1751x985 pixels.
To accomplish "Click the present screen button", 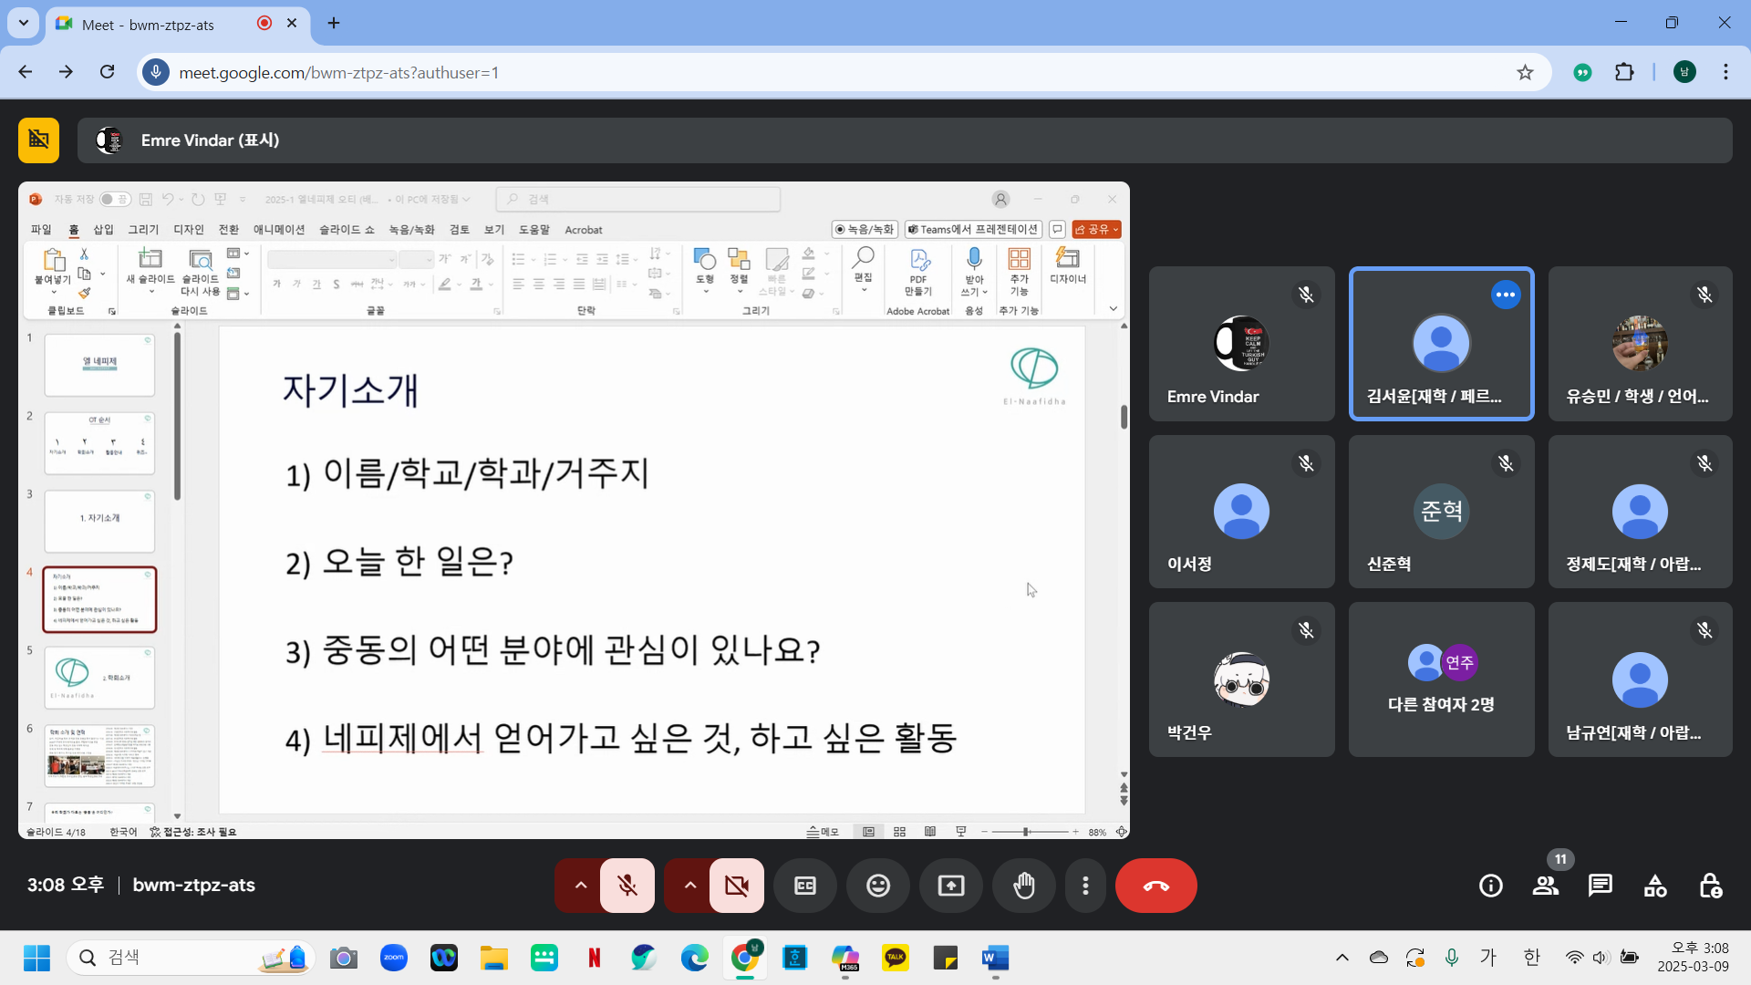I will coord(951,886).
